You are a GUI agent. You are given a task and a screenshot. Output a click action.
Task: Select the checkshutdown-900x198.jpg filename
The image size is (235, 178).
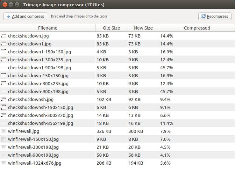tap(38, 92)
